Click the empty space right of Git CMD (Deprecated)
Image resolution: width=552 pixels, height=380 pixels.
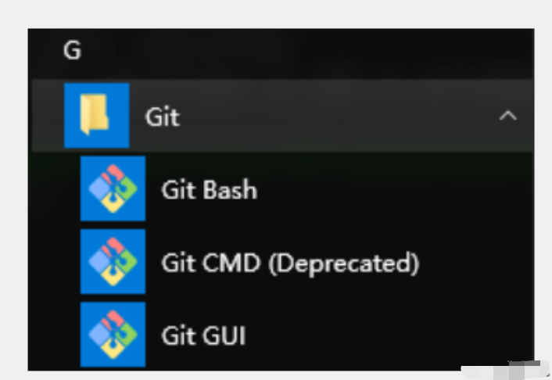click(x=477, y=262)
